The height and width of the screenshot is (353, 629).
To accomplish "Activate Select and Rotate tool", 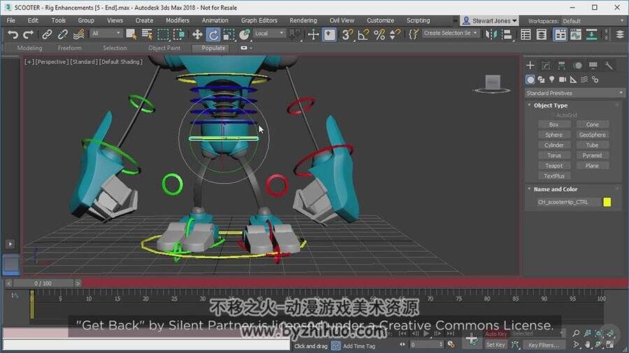I will coord(213,35).
